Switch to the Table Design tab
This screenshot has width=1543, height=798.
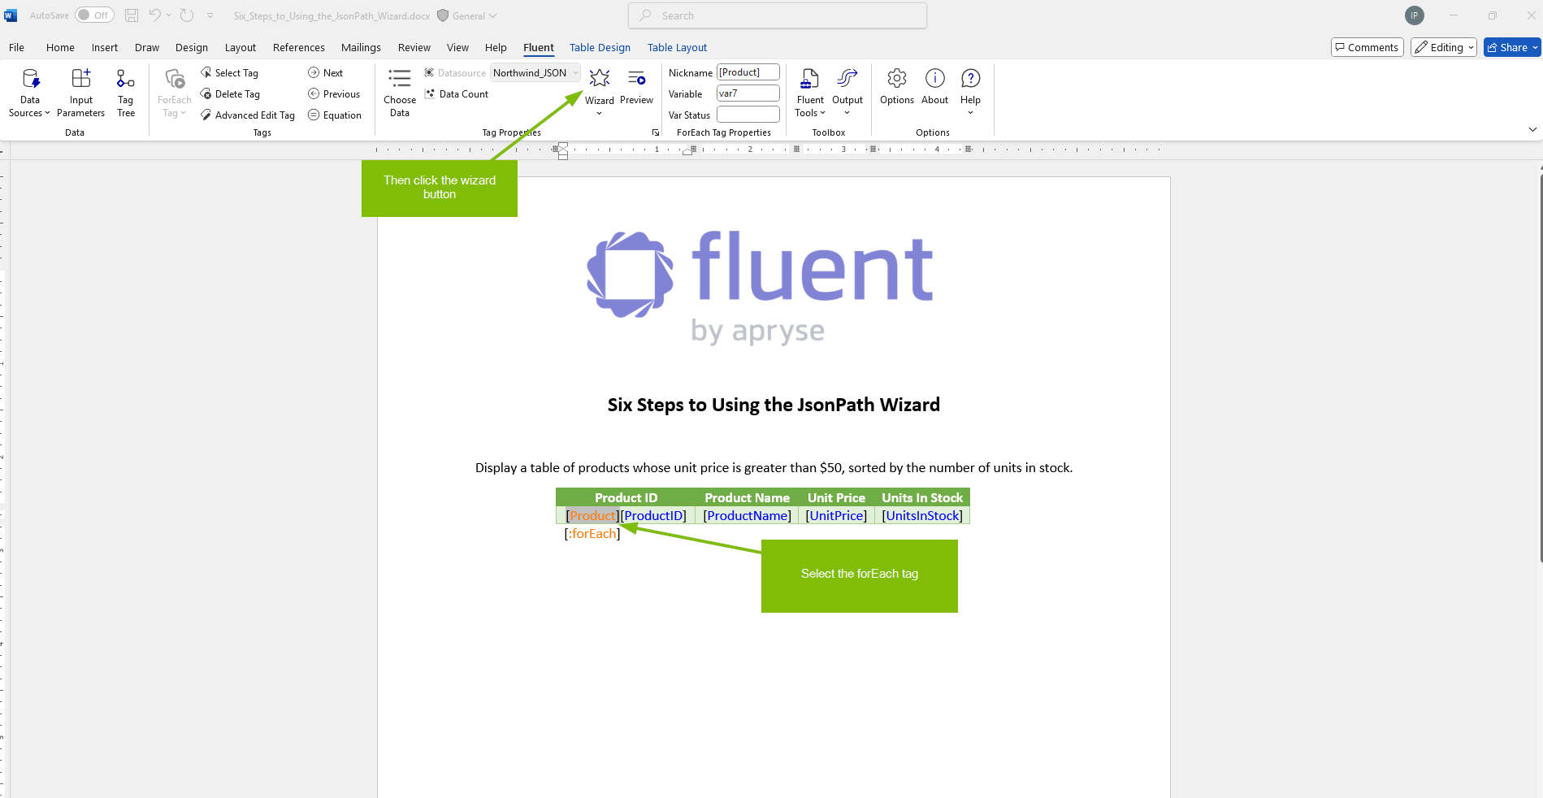[600, 47]
